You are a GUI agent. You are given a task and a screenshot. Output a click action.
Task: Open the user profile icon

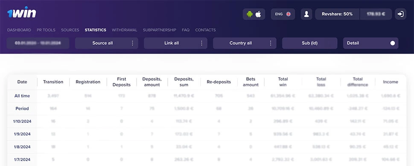pyautogui.click(x=306, y=14)
